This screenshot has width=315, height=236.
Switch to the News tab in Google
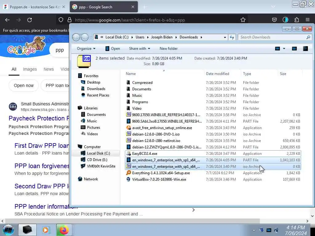[49, 69]
